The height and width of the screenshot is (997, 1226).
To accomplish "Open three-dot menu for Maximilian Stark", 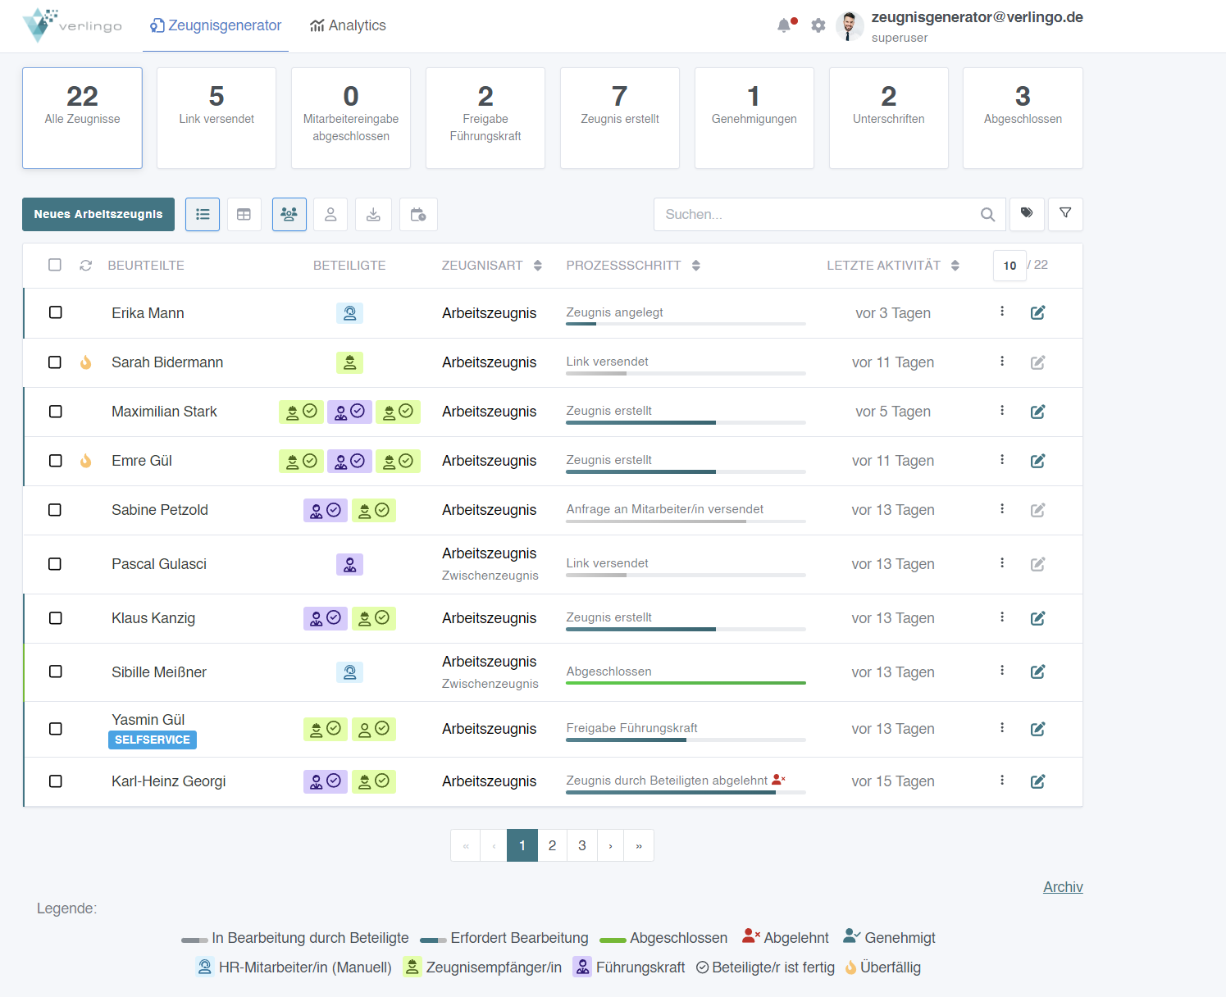I will [1002, 411].
